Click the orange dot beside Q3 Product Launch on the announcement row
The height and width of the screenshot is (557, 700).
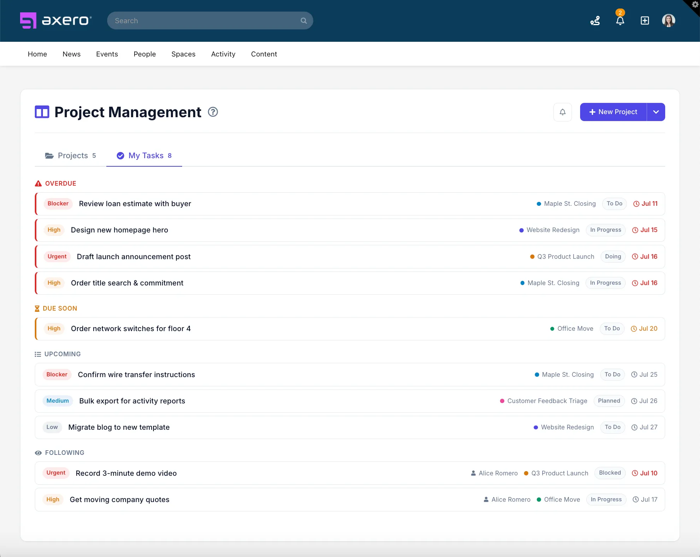click(x=532, y=257)
